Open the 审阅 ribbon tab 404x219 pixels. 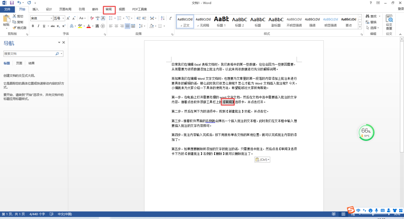pyautogui.click(x=109, y=9)
